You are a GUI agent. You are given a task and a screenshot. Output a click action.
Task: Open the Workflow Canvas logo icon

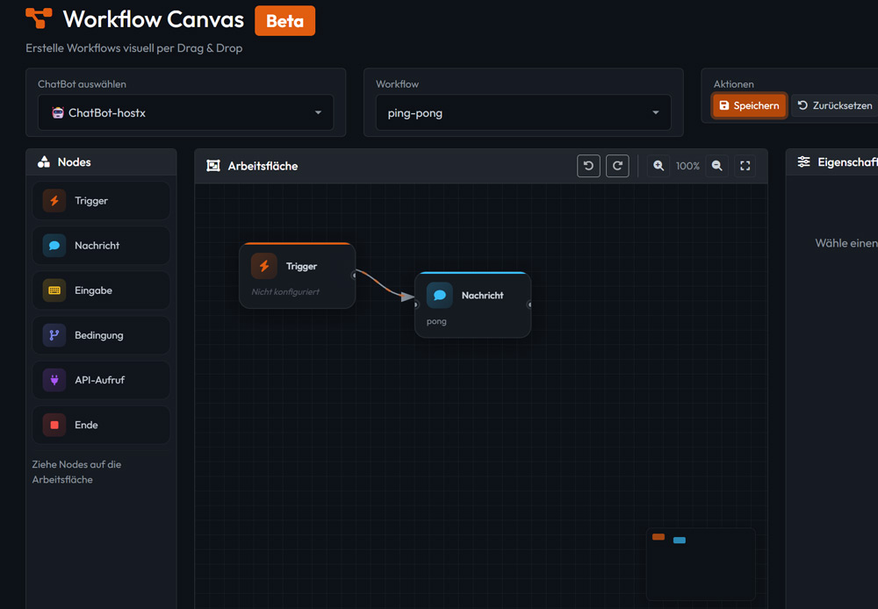tap(35, 18)
